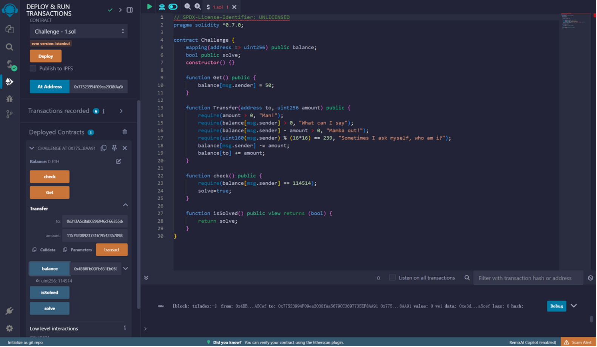Clear deployed contracts with the trash icon
Screen dimensions: 597x347
(x=125, y=132)
